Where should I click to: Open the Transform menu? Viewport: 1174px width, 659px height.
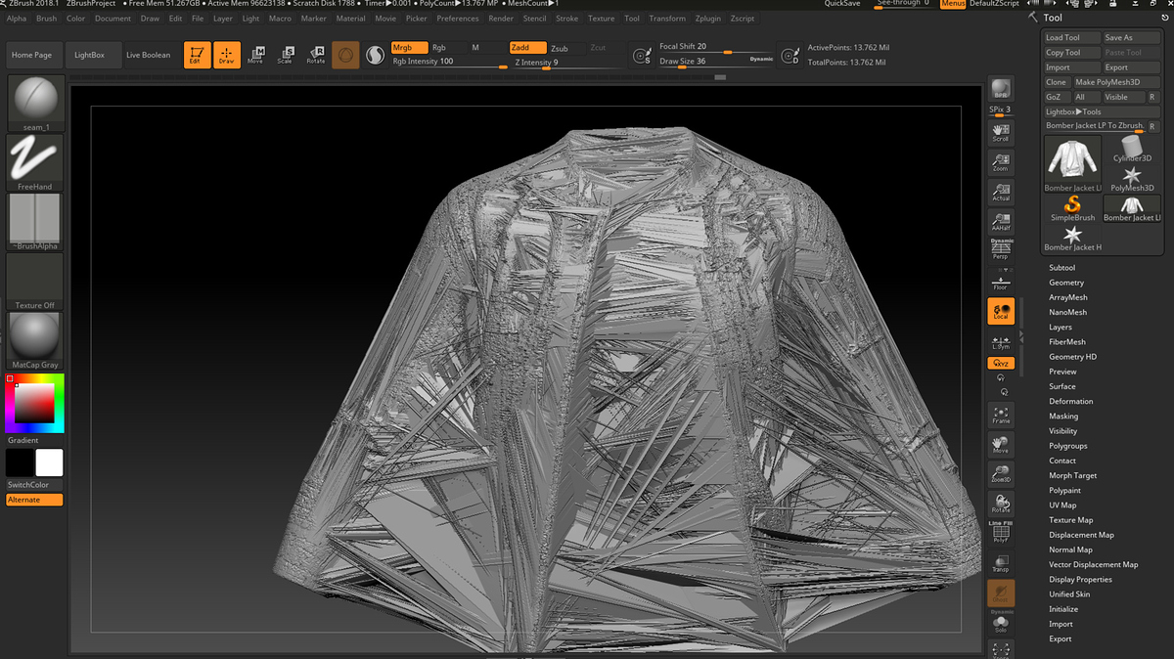point(667,19)
